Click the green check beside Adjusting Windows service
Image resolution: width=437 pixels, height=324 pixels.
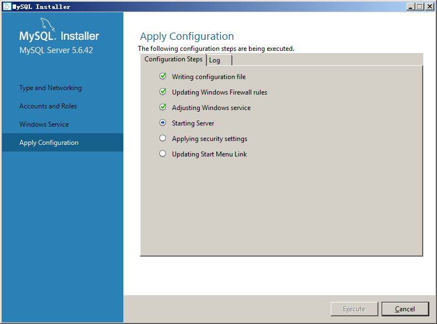(163, 107)
